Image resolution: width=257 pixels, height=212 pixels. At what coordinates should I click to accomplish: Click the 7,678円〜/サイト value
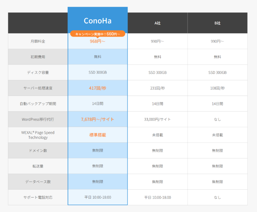98,119
